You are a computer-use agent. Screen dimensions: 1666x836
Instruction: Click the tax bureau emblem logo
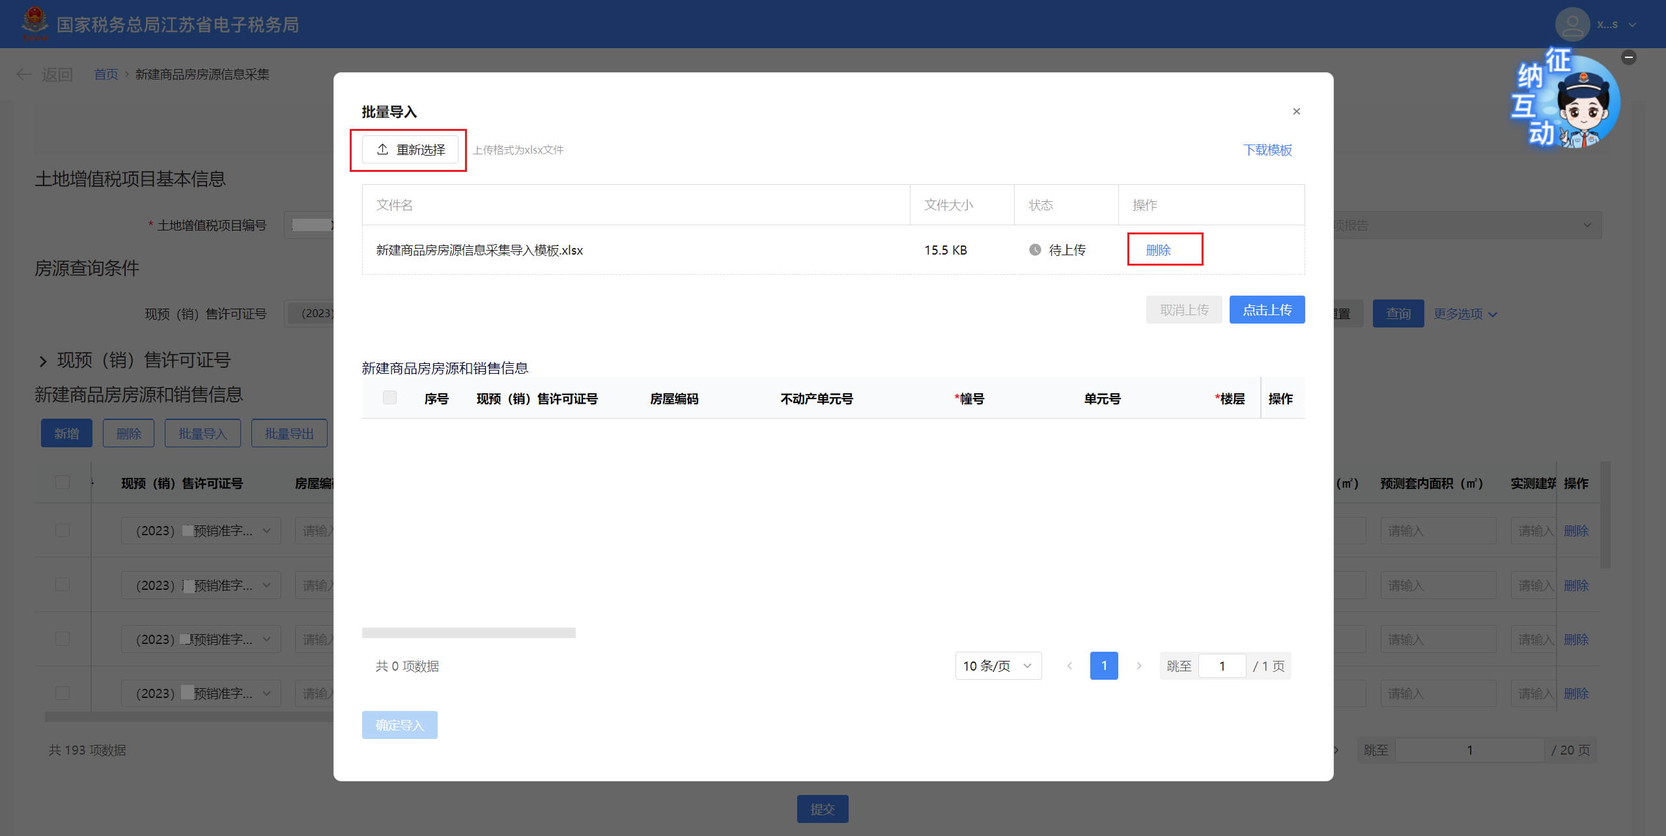35,23
